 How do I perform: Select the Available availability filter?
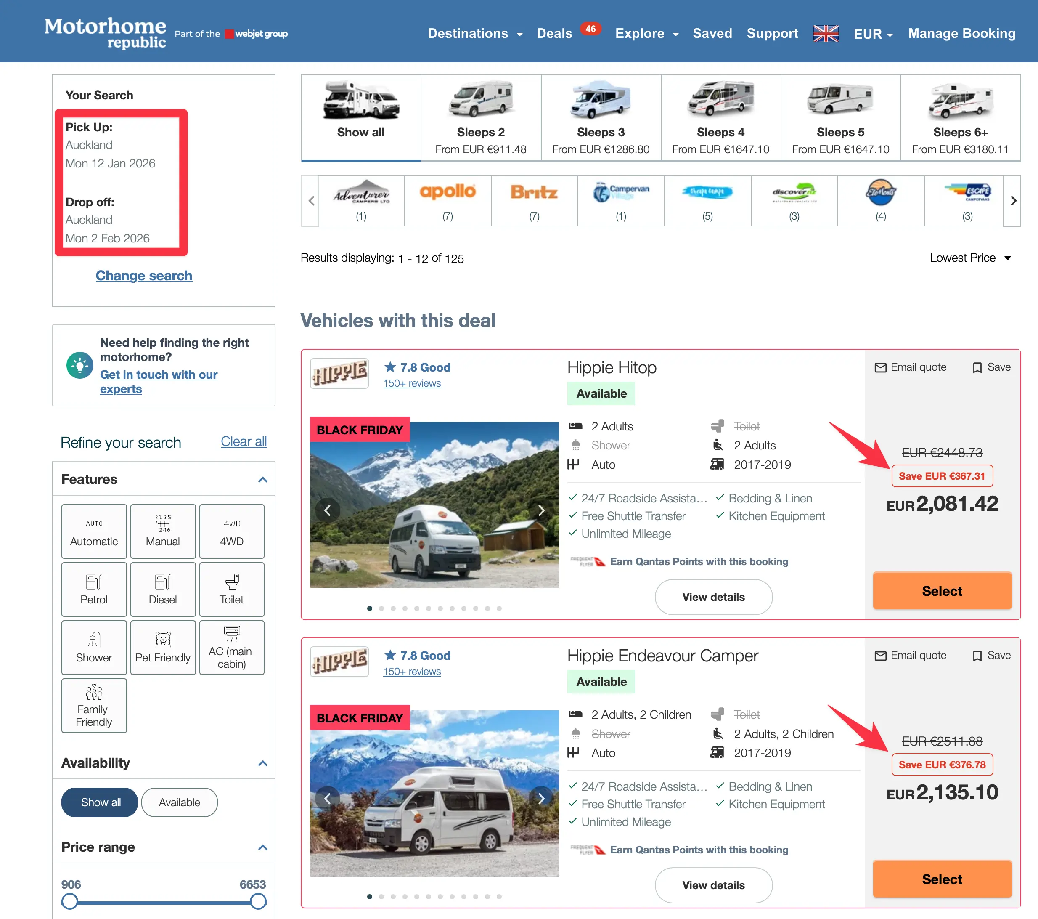click(x=179, y=802)
